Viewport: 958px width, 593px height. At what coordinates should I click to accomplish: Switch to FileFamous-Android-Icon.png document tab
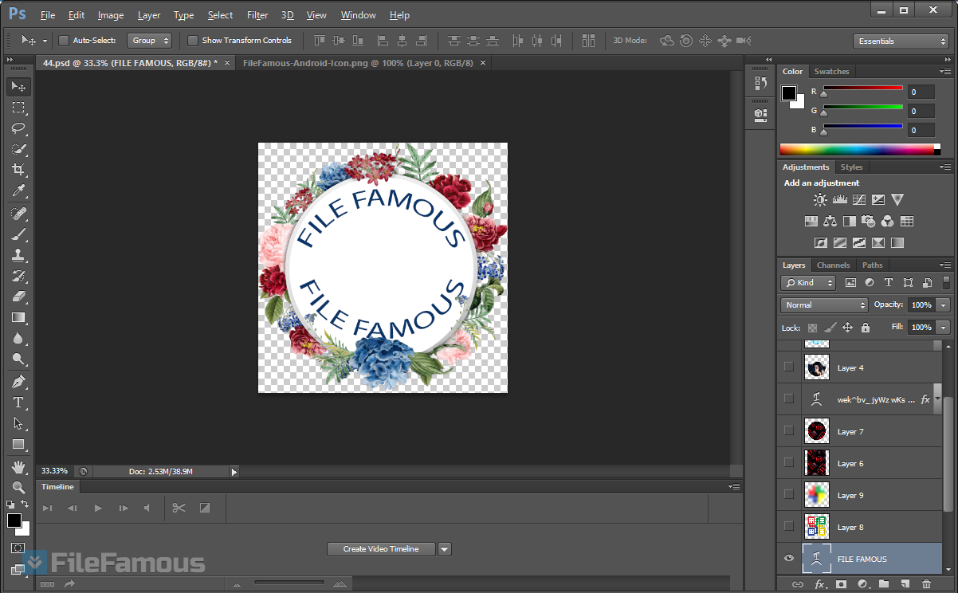tap(358, 62)
